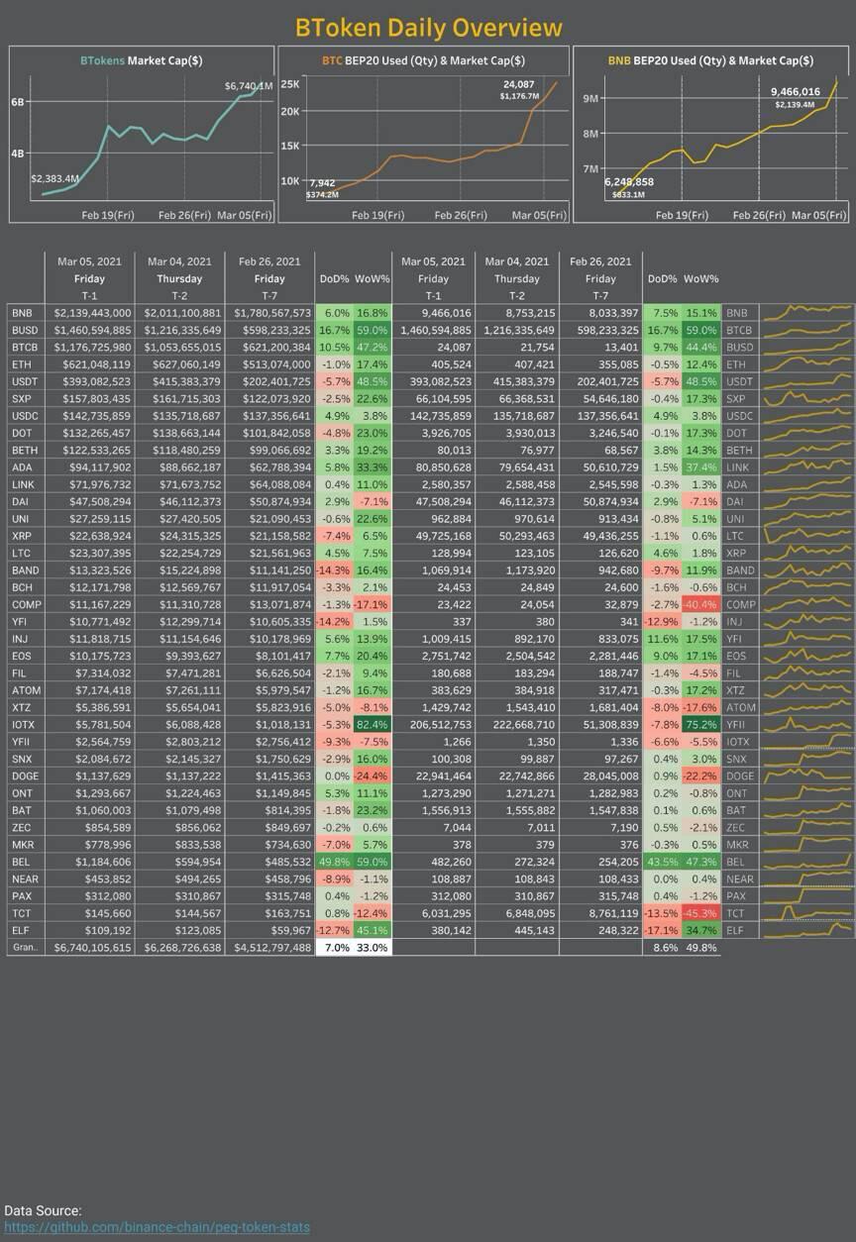Click the DOGE row label on the left

point(24,776)
